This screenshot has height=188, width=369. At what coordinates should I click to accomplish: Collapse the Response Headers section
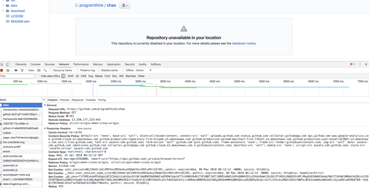45,129
